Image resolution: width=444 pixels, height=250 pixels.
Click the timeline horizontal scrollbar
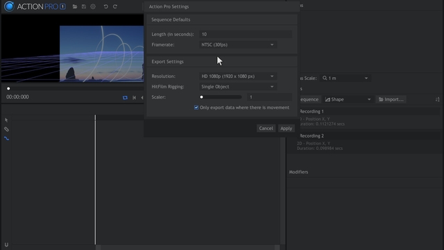coord(188,247)
